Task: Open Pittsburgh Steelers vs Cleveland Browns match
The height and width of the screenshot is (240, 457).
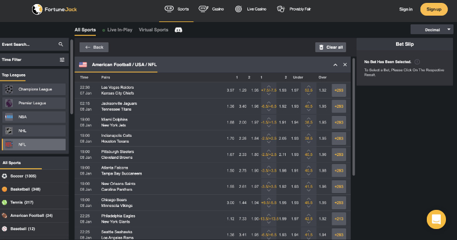Action: pyautogui.click(x=117, y=154)
